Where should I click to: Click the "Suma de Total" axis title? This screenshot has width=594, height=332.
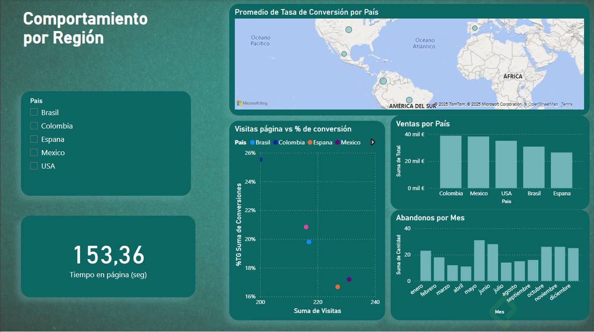click(x=398, y=161)
